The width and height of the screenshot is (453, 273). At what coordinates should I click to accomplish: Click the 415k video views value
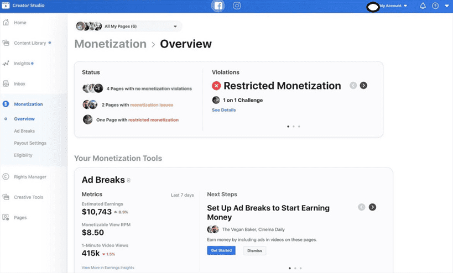click(x=91, y=253)
